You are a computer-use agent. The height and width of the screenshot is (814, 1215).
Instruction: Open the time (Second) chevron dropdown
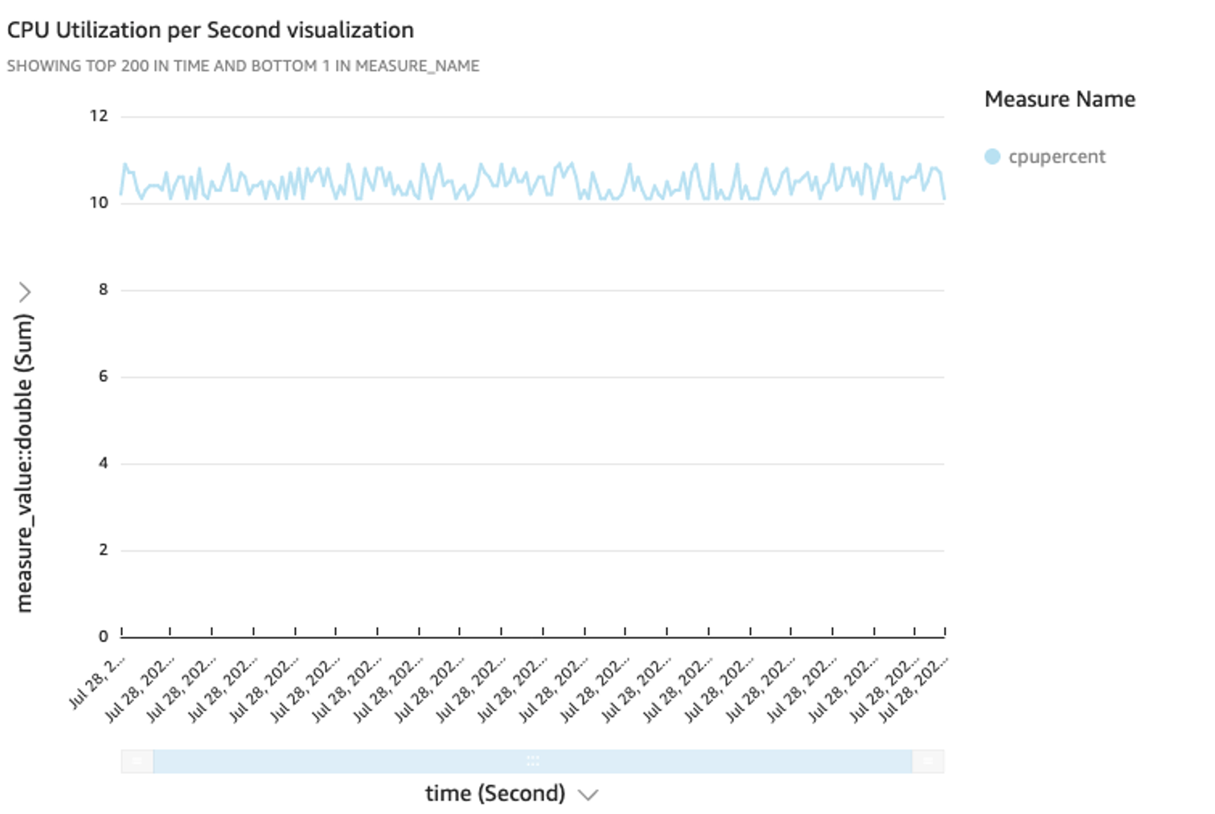click(587, 795)
